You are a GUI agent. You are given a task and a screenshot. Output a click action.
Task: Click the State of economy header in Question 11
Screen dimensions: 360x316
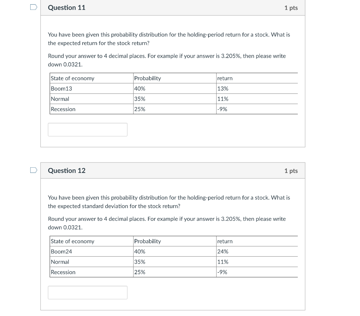point(72,78)
